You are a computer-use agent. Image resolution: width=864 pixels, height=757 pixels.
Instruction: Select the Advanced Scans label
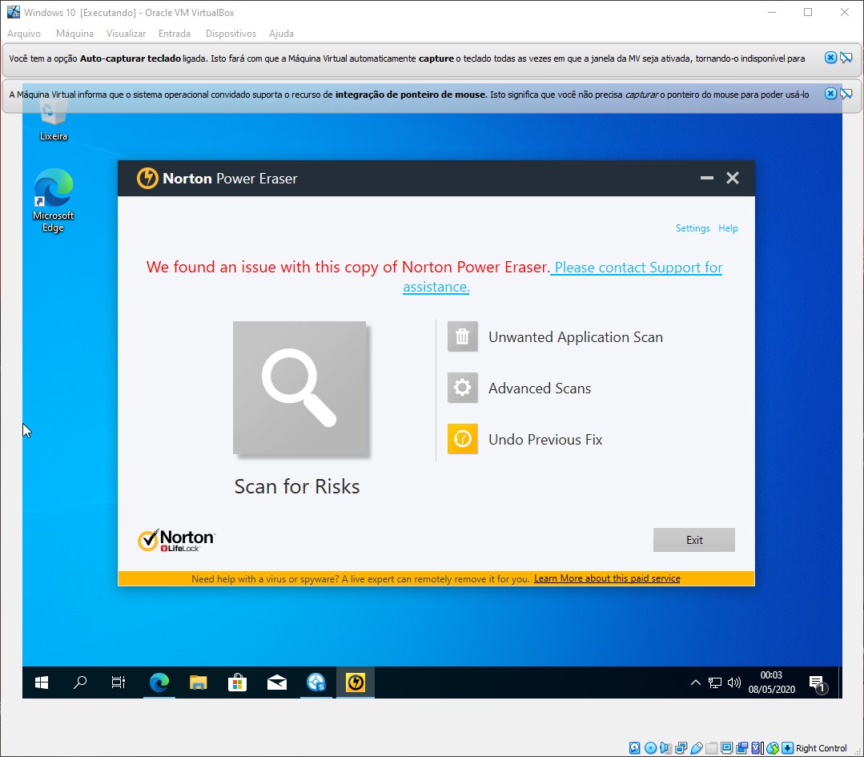(540, 389)
